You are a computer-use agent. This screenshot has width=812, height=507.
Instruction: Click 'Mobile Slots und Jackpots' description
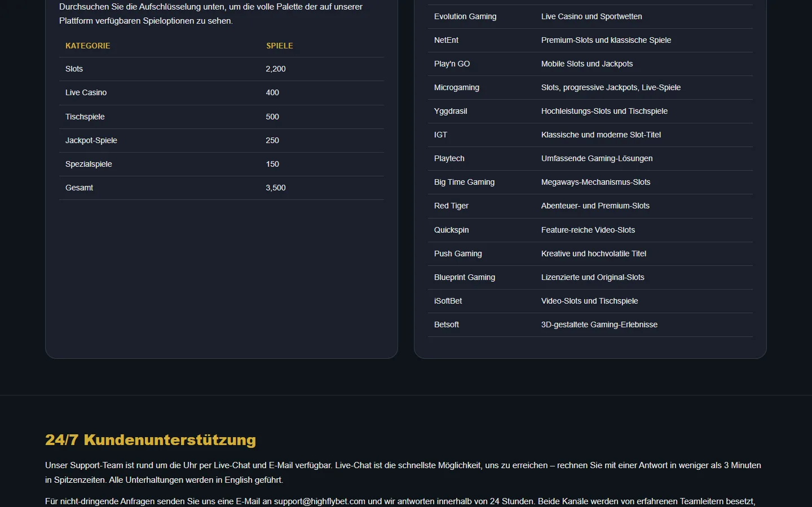pyautogui.click(x=587, y=64)
